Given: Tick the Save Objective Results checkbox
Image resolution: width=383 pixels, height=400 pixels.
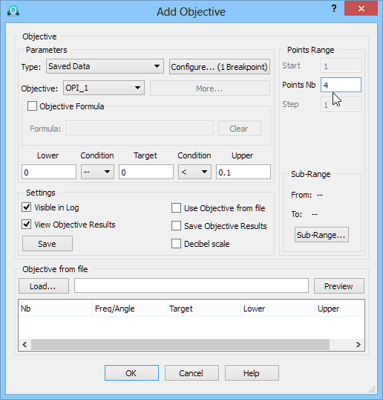Looking at the screenshot, I should pyautogui.click(x=176, y=226).
